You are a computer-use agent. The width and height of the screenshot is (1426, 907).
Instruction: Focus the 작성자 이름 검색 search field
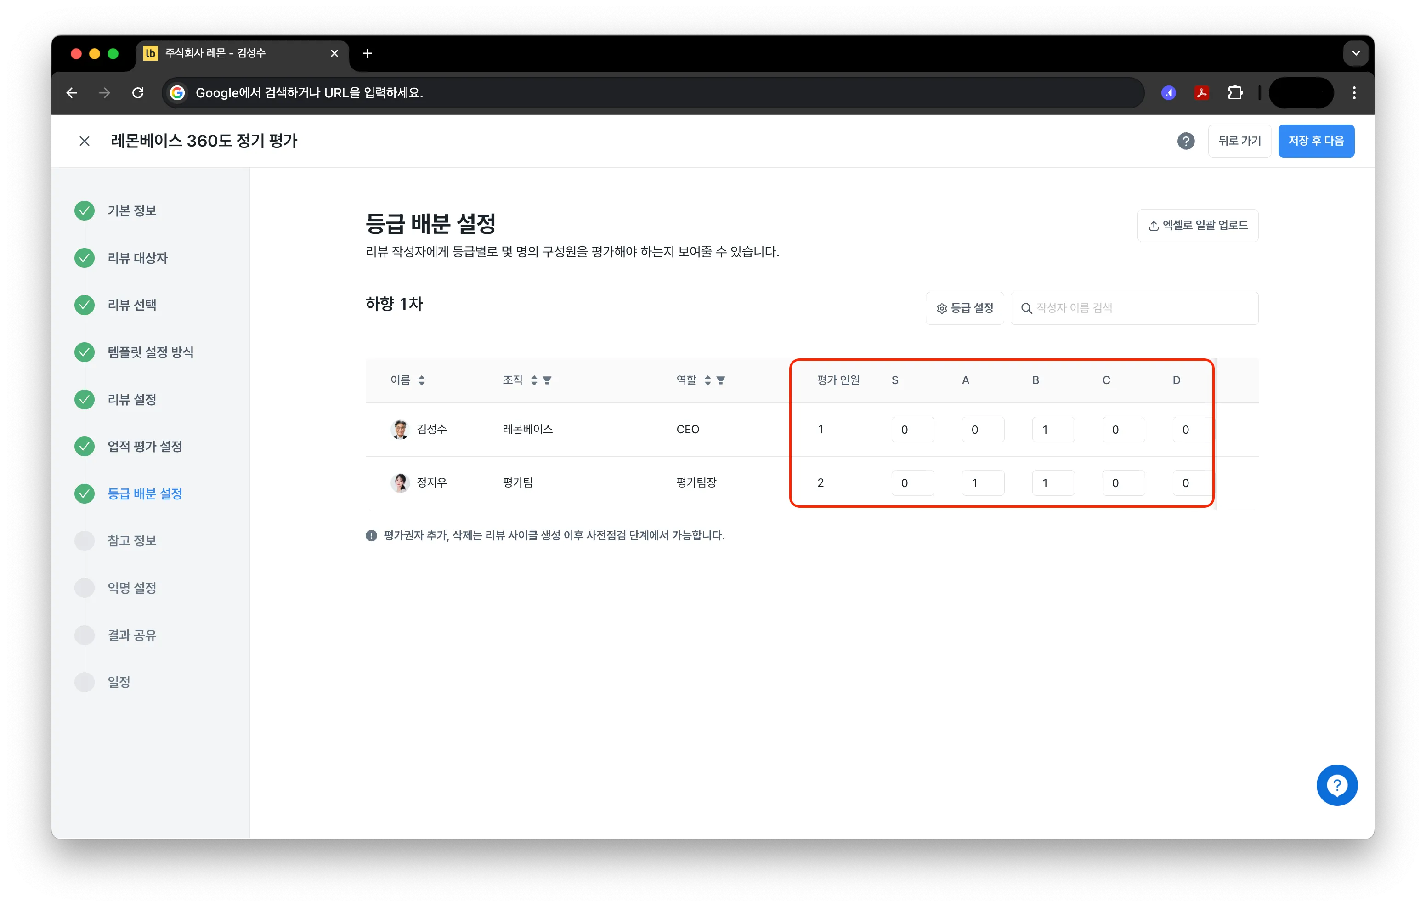(x=1134, y=308)
